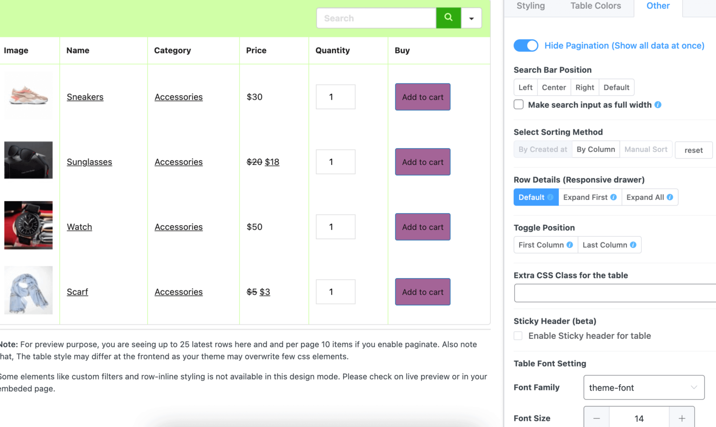The height and width of the screenshot is (427, 716).
Task: Open the Styling tab
Action: pos(530,6)
